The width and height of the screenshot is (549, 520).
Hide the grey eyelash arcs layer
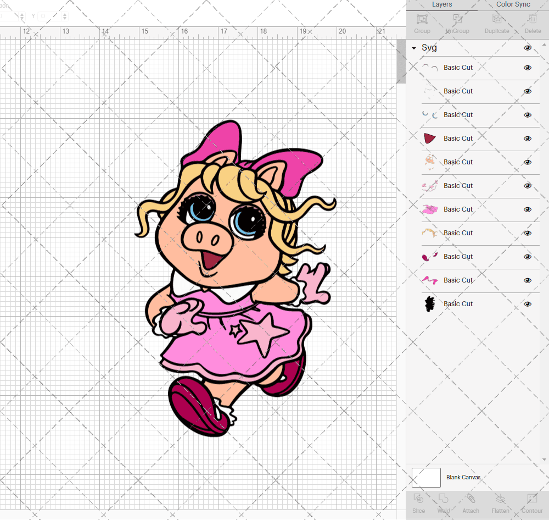click(527, 68)
